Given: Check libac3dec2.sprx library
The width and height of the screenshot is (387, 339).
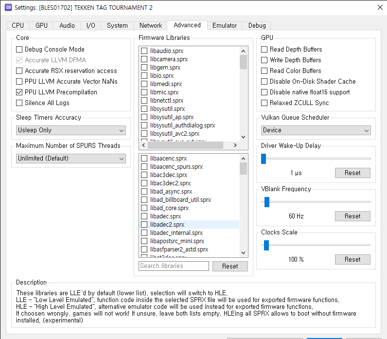Looking at the screenshot, I should click(x=144, y=183).
